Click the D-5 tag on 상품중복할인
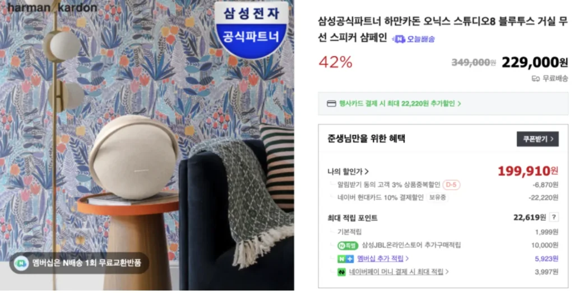 point(451,185)
